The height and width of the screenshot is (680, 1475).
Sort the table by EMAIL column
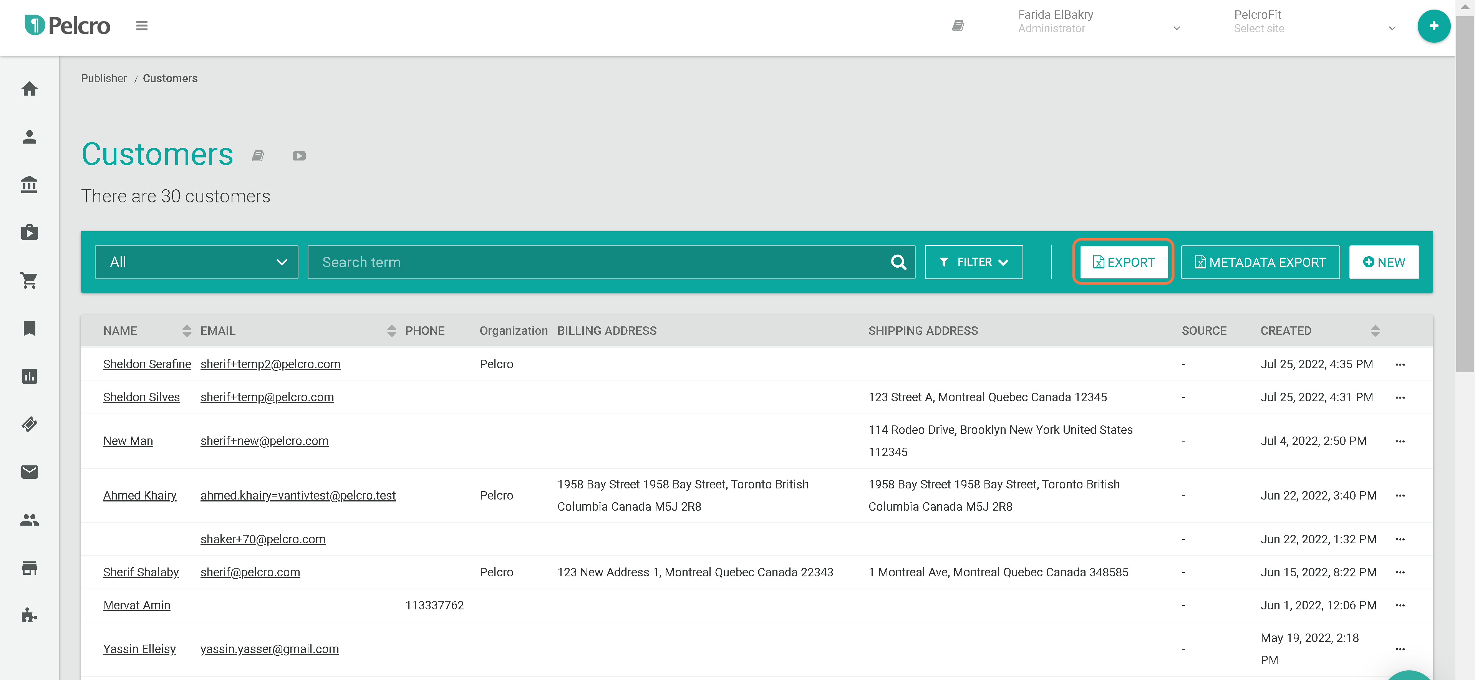coord(391,331)
